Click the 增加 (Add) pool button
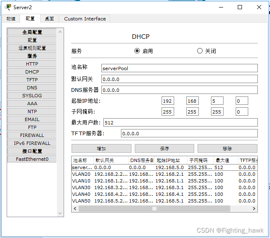Screen dimensions: 270x238 tap(101, 149)
